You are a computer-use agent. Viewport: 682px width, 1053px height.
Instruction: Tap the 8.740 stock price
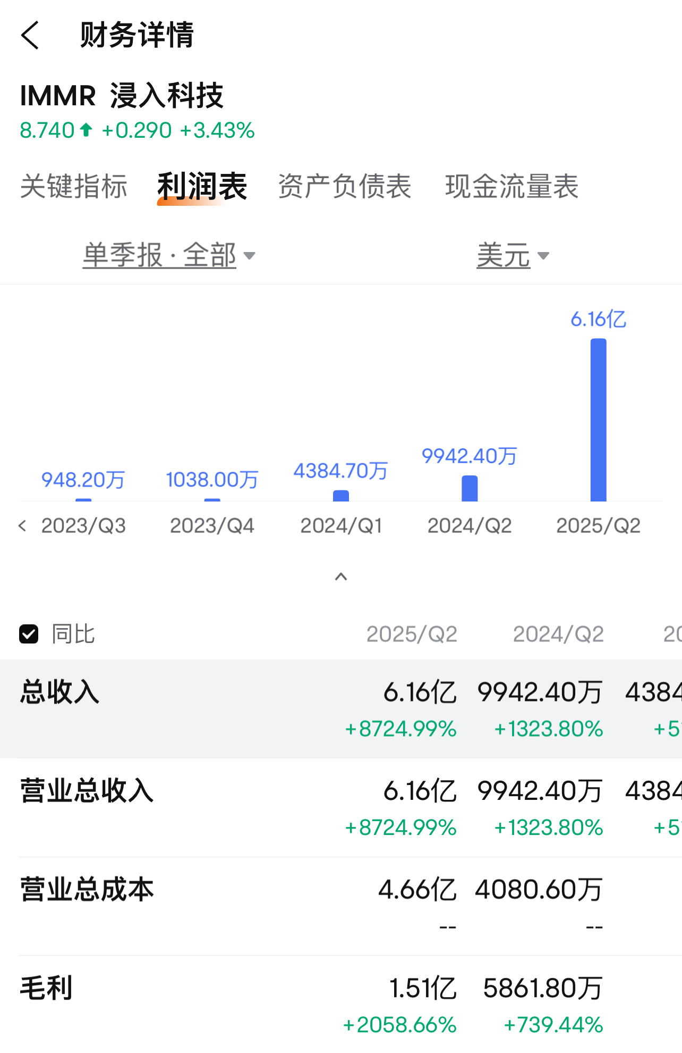[47, 130]
